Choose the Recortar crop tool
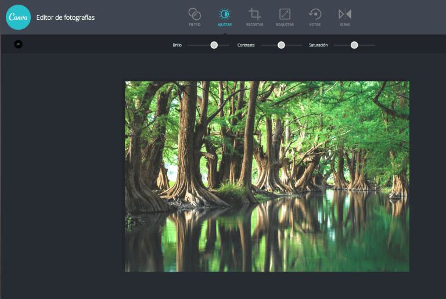This screenshot has height=299, width=446. pos(254,16)
